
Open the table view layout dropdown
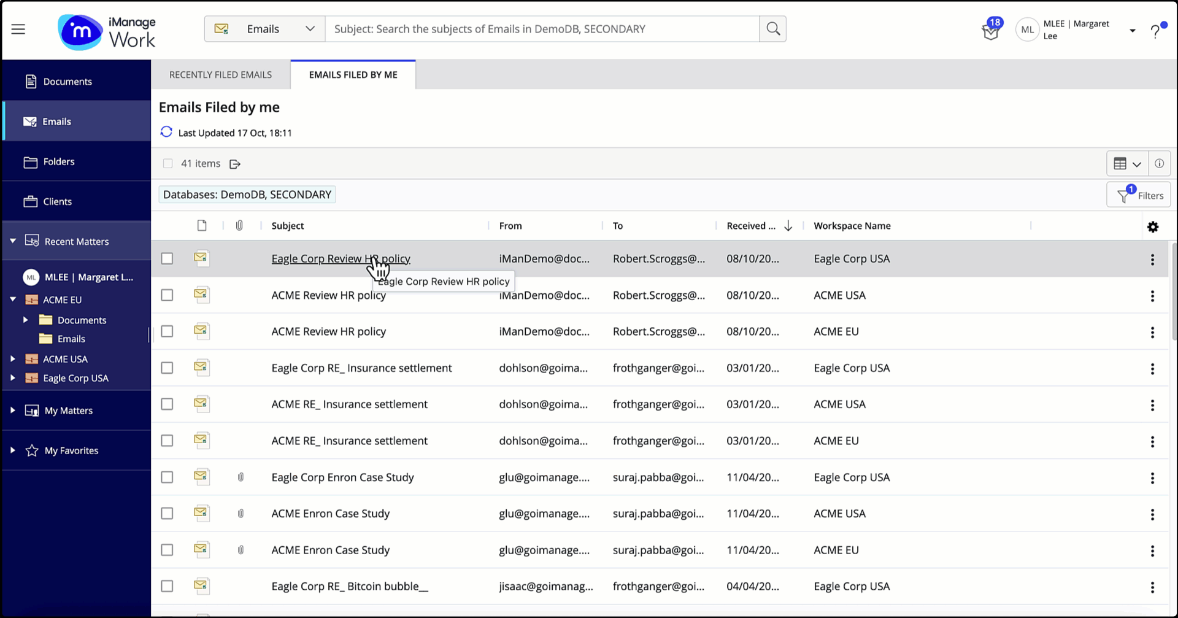click(x=1127, y=163)
